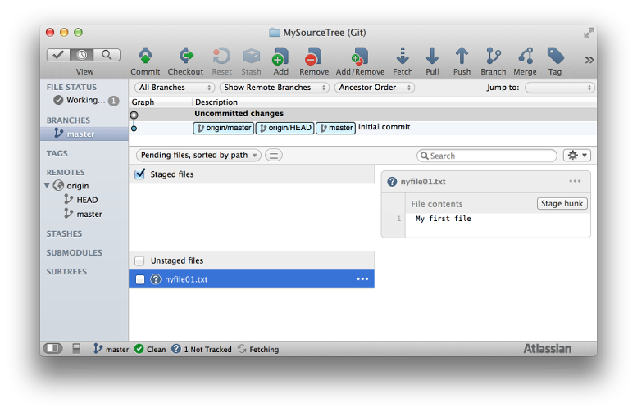
Task: Click the unknown-status question mark icon on the nyfile01.txt row
Action: [x=156, y=279]
